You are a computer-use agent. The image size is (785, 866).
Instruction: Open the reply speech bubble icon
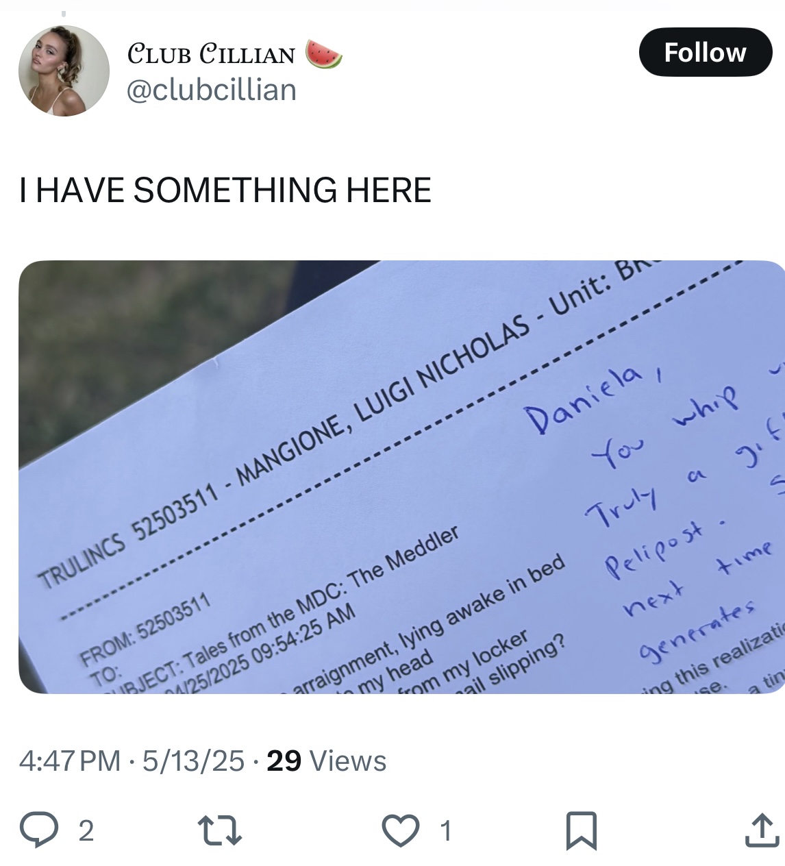(39, 829)
